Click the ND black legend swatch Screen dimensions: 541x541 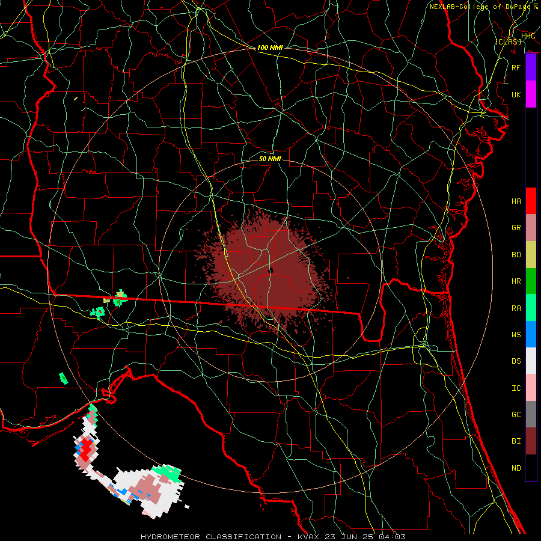pos(531,468)
